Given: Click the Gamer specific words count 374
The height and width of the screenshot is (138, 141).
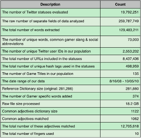Looking at the screenshot, I should (136, 96).
